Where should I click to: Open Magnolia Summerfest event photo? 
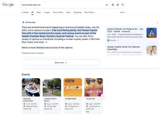[x=31, y=87]
